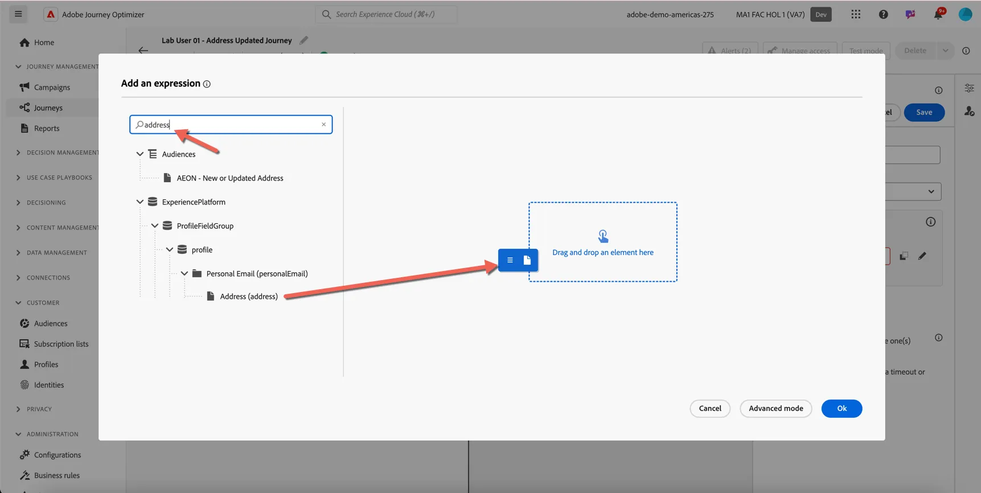
Task: Open the Reports icon in sidebar
Action: [x=24, y=128]
